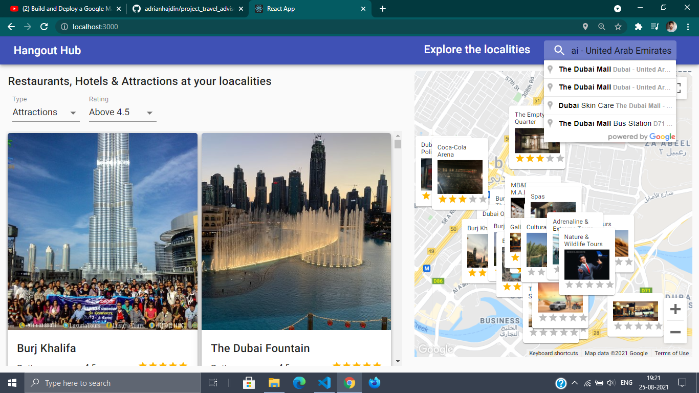
Task: Open Task View on the taskbar
Action: pos(213,383)
